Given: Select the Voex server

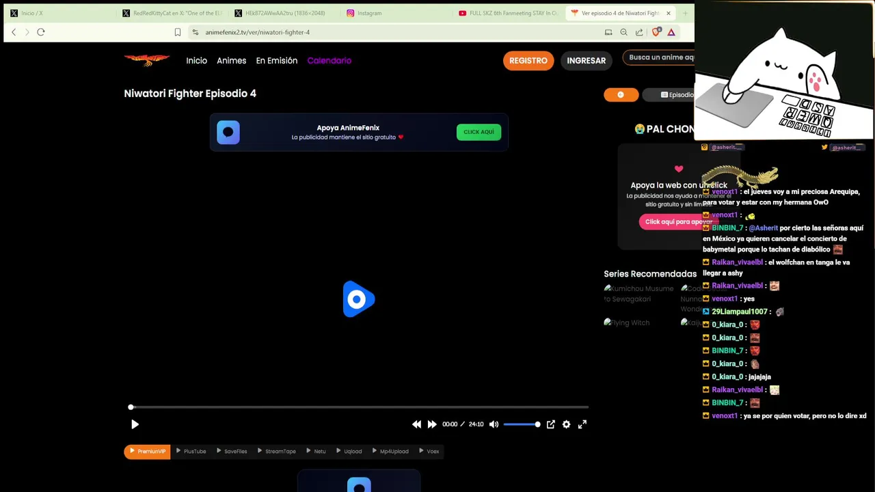Looking at the screenshot, I should coord(429,452).
